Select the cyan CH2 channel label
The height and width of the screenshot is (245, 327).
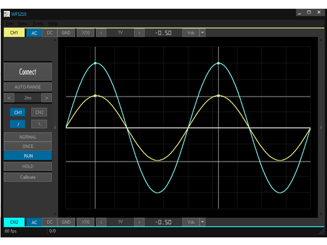tap(14, 222)
